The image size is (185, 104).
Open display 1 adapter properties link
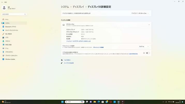[78, 41]
